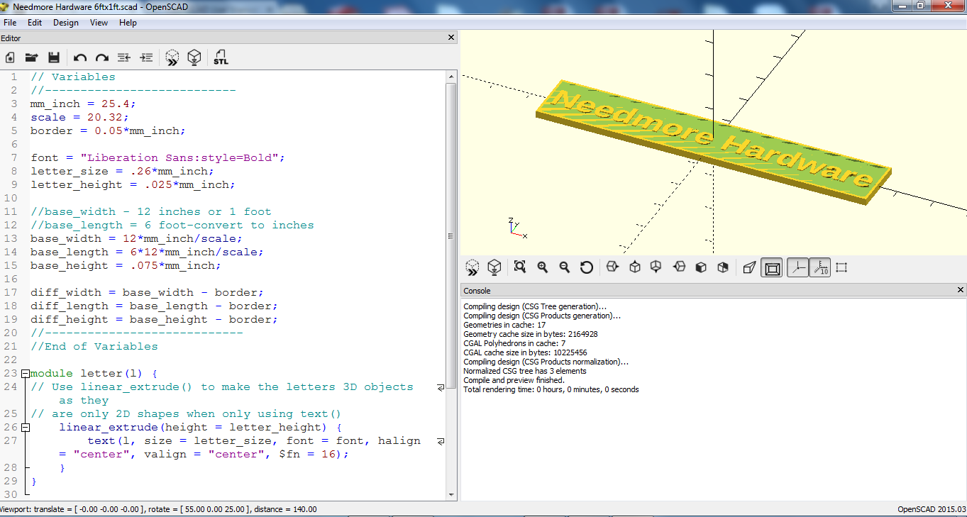Click console 'Normalized CSG tree has 3 elements'

(525, 371)
